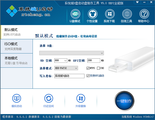Close the window
155x120 pixels.
[151, 2]
